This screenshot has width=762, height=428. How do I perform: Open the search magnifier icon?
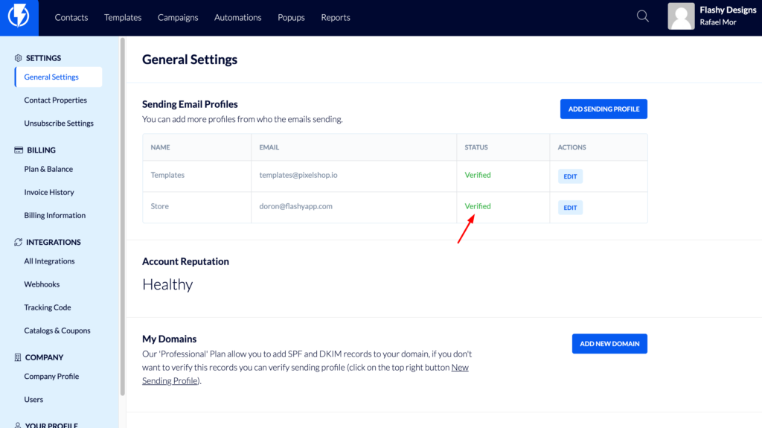tap(642, 16)
